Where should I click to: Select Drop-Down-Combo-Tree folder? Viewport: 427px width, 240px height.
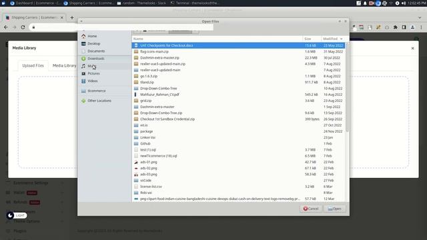[238, 89]
